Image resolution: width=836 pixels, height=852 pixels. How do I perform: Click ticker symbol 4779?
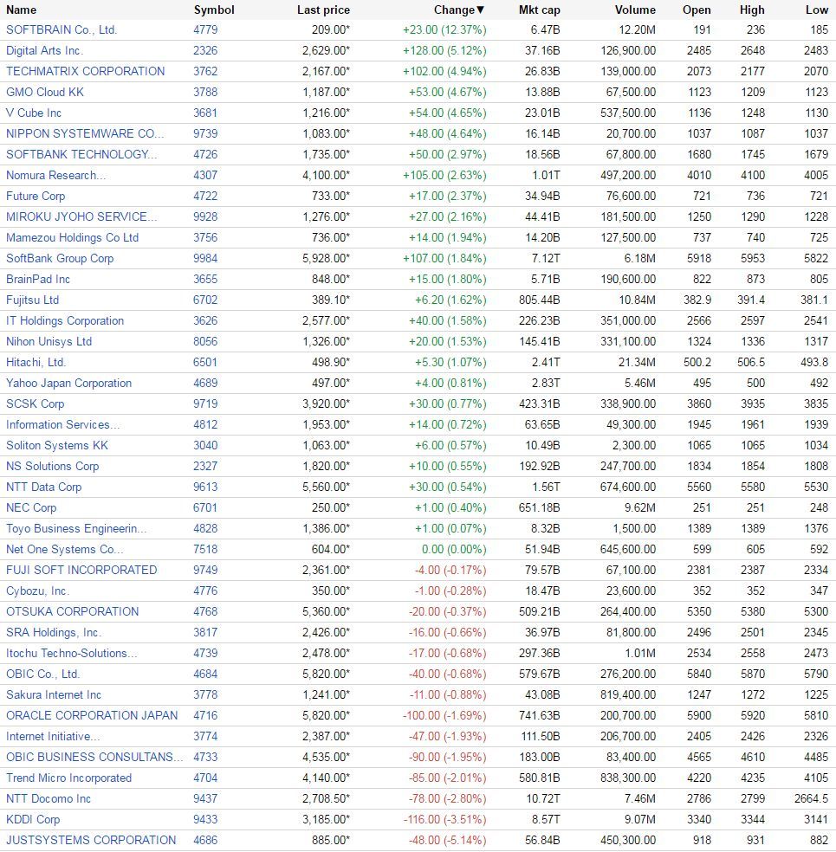point(205,30)
